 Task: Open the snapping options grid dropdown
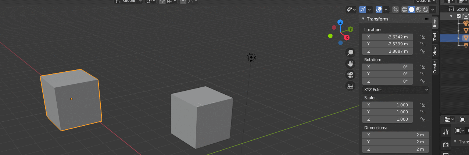[x=171, y=1]
